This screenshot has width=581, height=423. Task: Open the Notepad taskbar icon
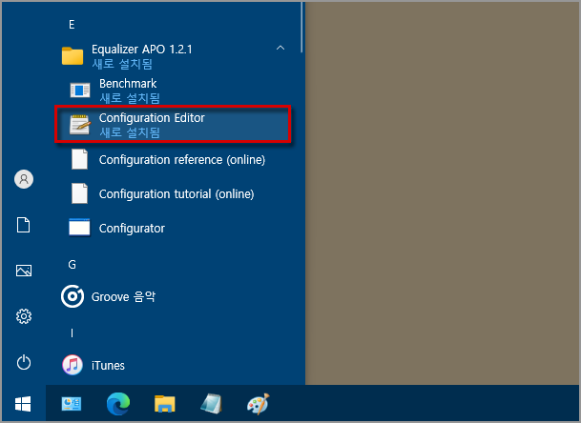pos(211,403)
